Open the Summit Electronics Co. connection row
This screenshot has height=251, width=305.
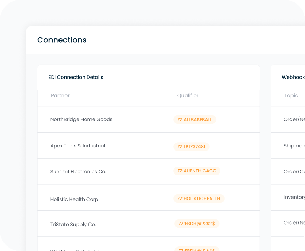click(78, 171)
